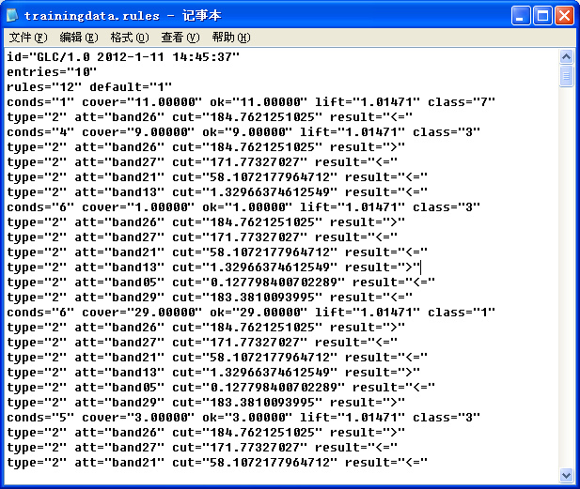Click the conds="5" cover="3.00000" line
This screenshot has height=489, width=580.
tap(243, 418)
